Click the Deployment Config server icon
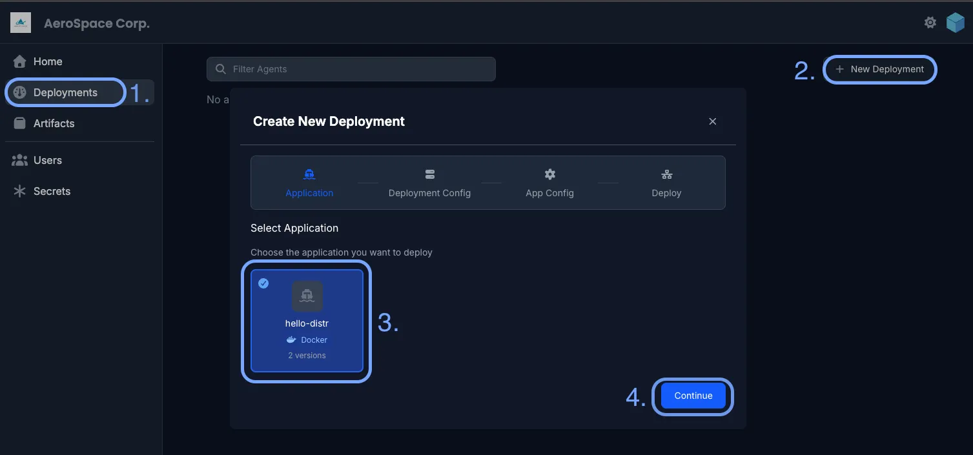This screenshot has height=455, width=973. (429, 174)
